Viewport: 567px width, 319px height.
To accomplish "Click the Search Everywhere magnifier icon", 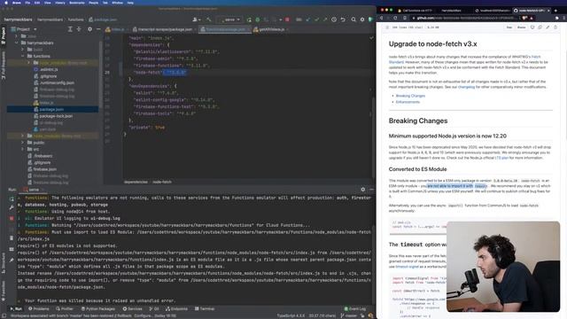I will [353, 19].
